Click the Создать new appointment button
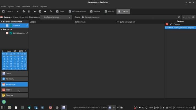 pyautogui.click(x=8, y=12)
